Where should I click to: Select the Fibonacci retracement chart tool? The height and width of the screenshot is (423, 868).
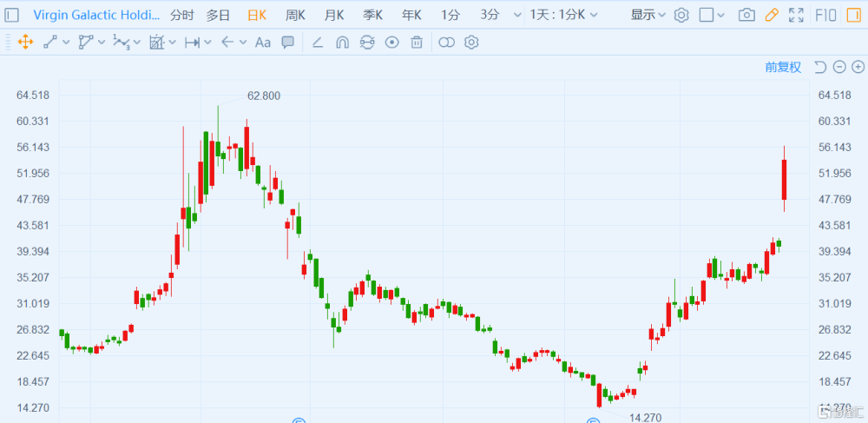157,42
